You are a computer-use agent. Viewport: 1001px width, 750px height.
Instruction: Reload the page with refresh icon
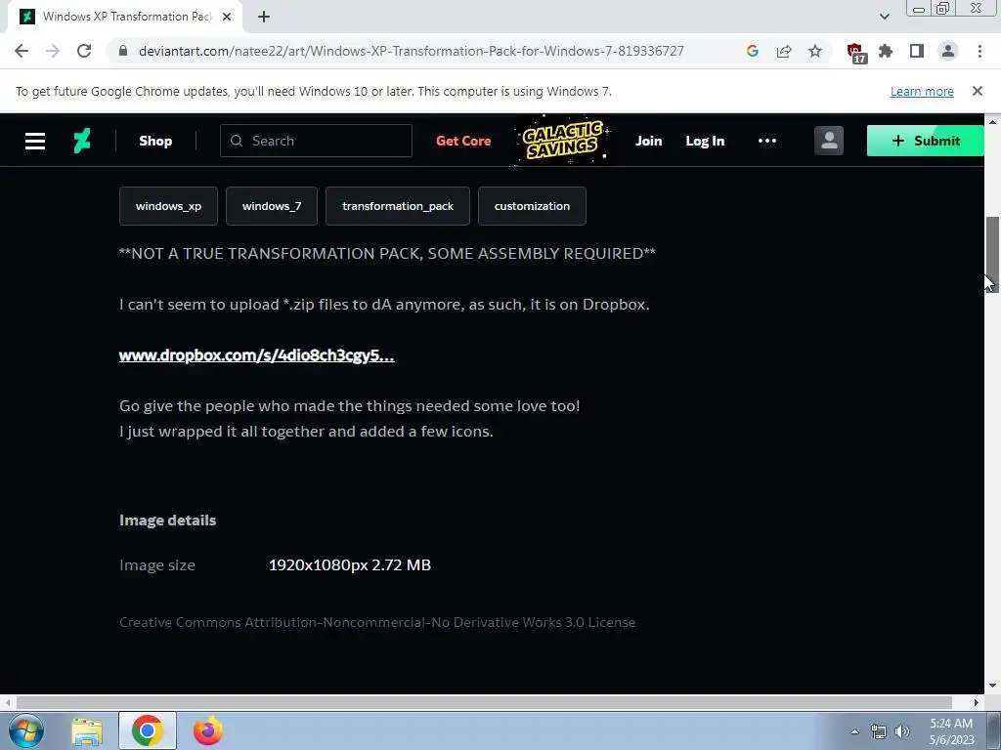[84, 51]
